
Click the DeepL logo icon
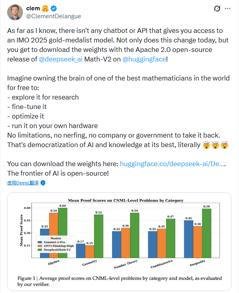[x=43, y=183]
